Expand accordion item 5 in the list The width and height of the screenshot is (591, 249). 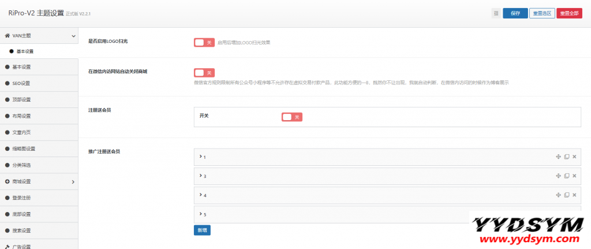click(x=202, y=214)
